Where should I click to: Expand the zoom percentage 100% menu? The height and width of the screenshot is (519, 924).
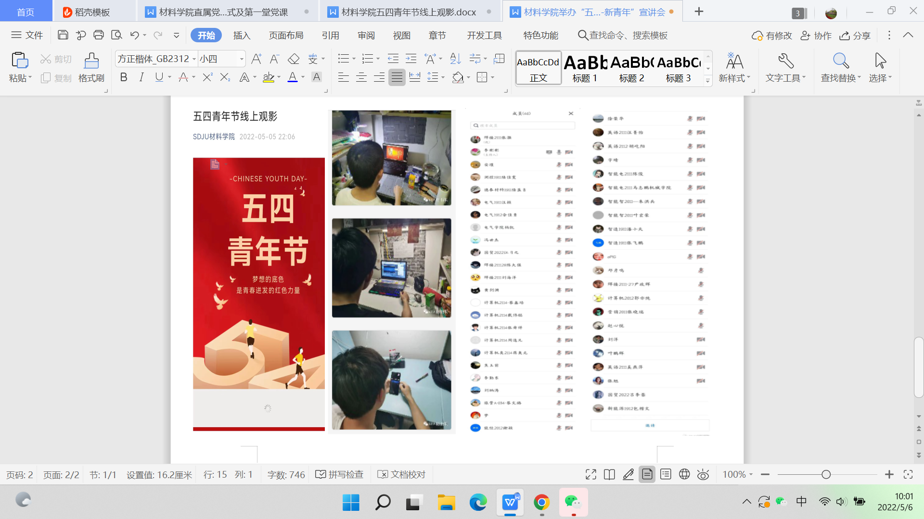737,475
